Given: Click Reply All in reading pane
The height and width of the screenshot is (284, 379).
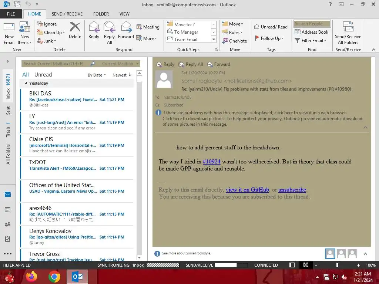Looking at the screenshot, I should (191, 64).
